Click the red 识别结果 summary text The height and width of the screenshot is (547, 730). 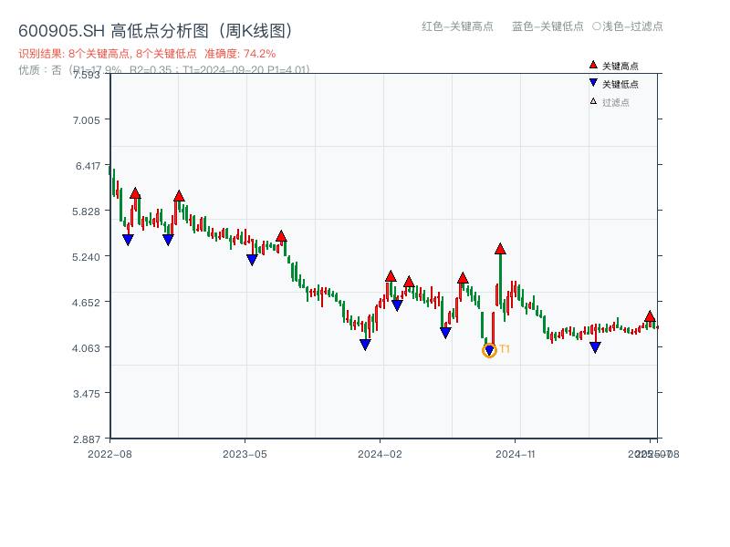147,54
